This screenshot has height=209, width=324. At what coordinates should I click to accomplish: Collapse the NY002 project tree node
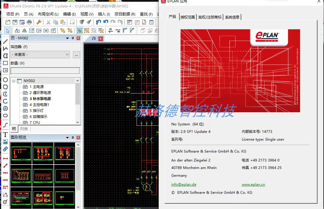point(14,81)
